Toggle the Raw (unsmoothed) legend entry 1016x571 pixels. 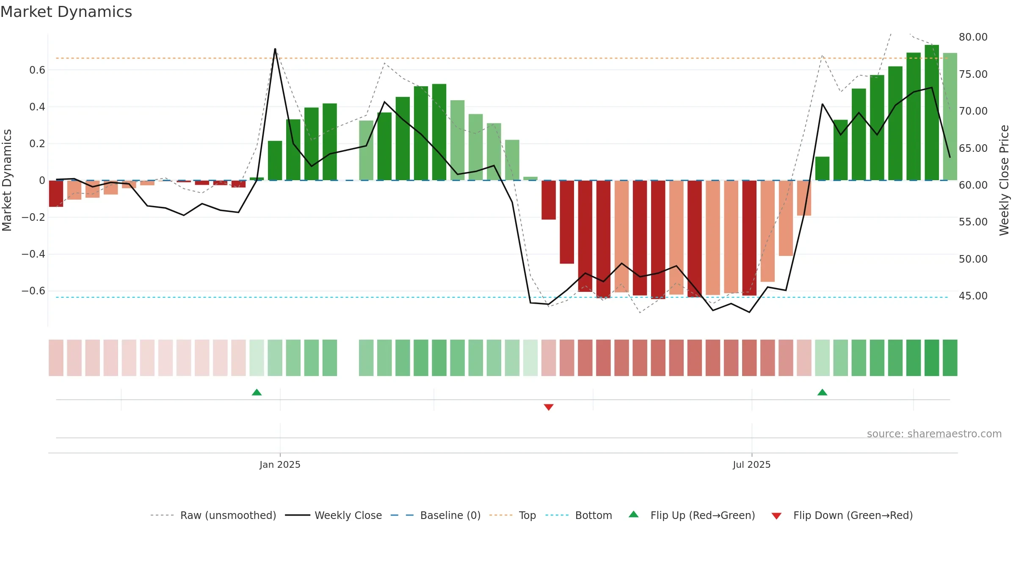tap(213, 515)
